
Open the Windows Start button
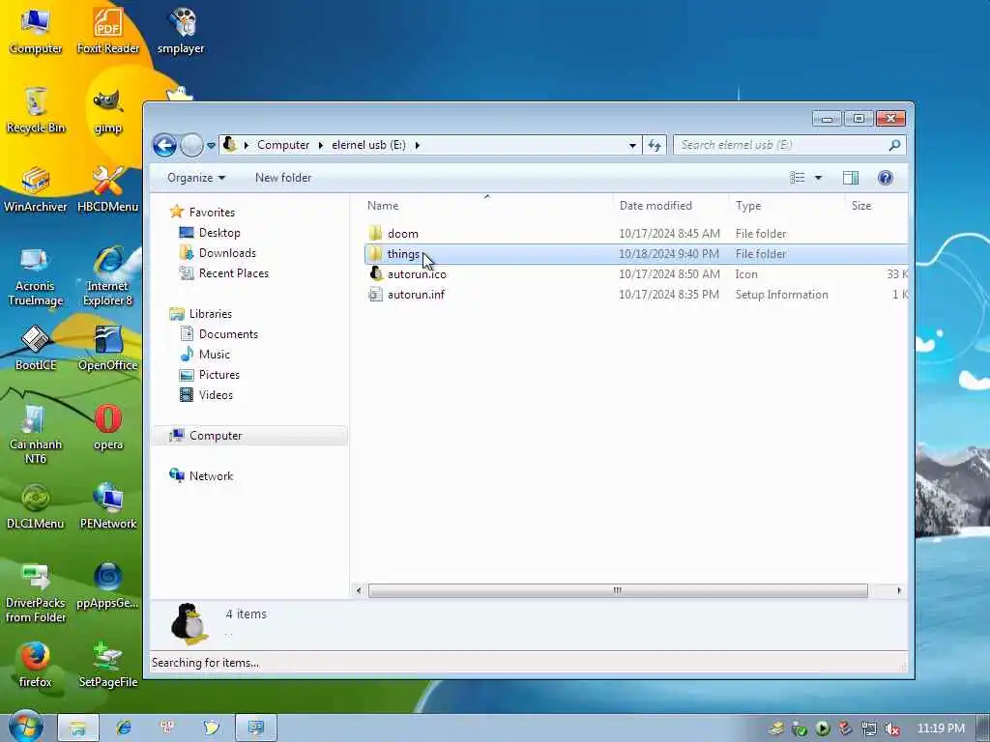point(25,728)
